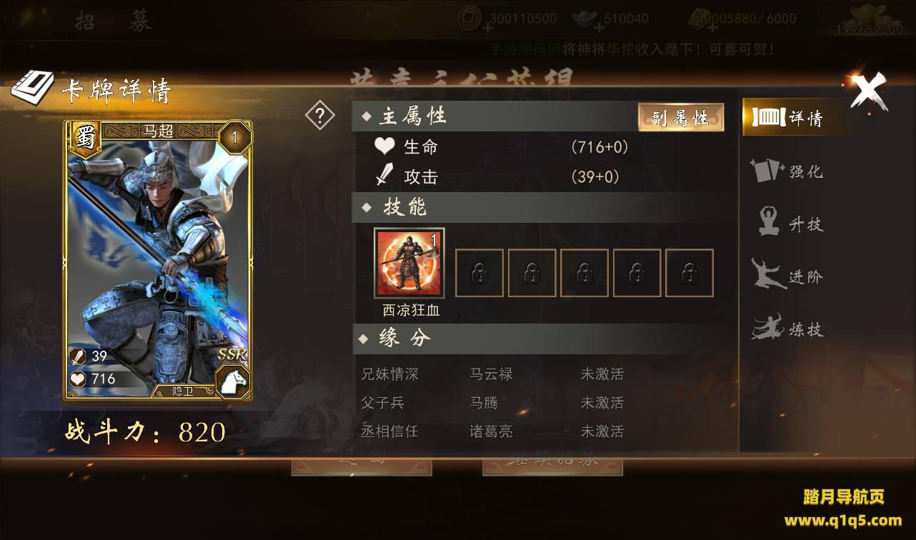This screenshot has width=916, height=540.
Task: Go to the 进阶 advancement tab
Action: point(787,276)
